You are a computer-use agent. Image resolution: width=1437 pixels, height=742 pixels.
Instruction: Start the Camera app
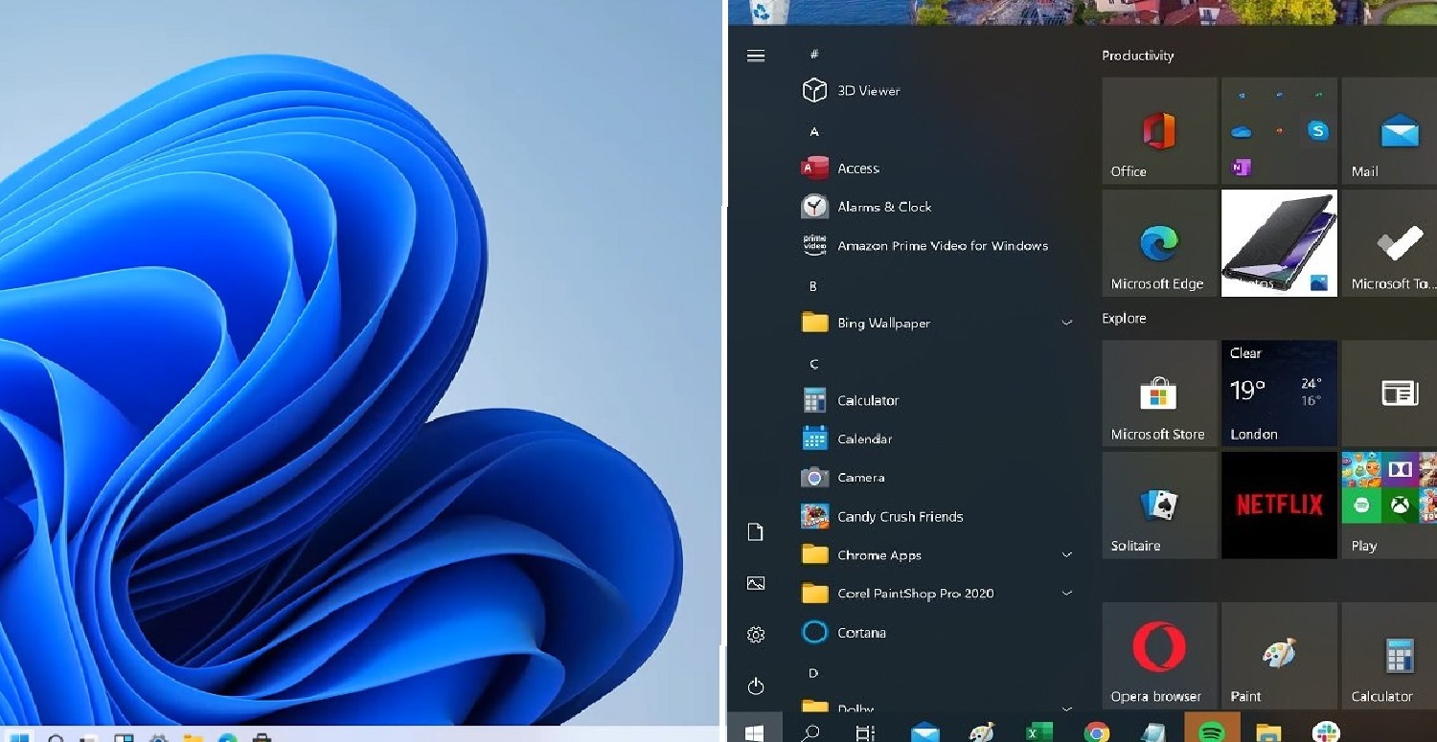861,477
